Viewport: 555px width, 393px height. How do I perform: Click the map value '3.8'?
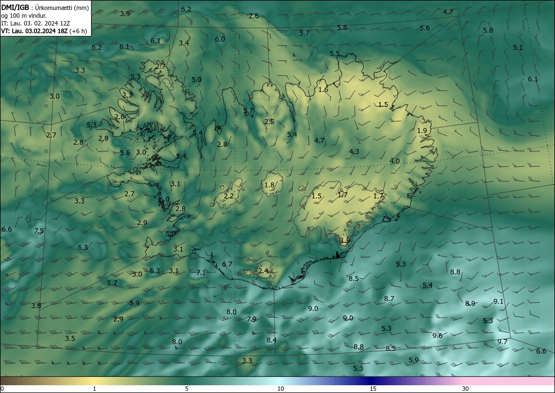click(36, 306)
